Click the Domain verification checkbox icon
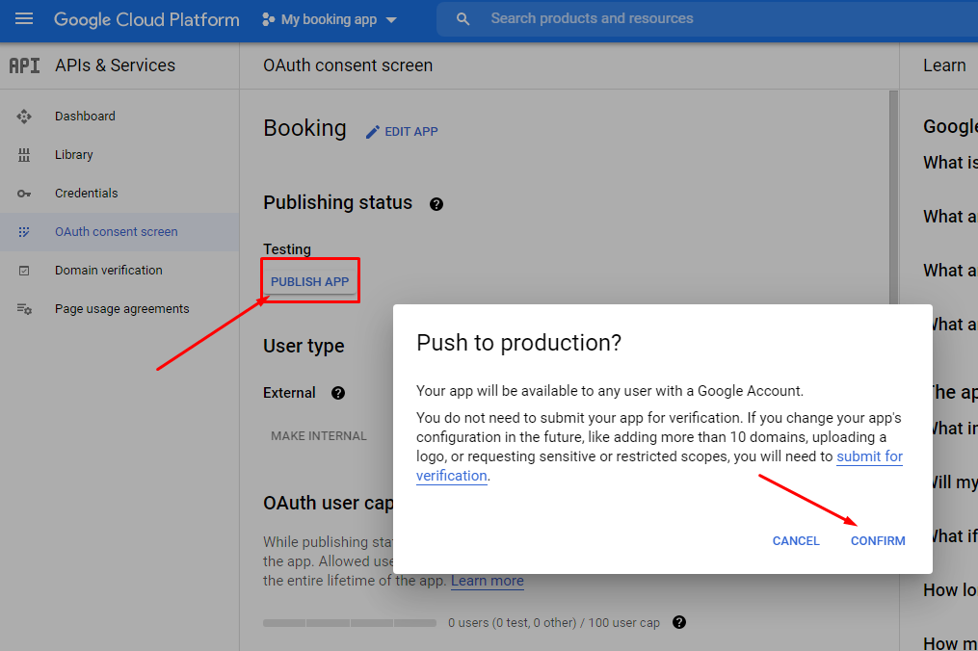This screenshot has height=651, width=978. pyautogui.click(x=24, y=271)
